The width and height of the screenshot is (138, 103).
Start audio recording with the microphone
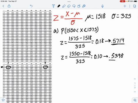[x=102, y=6]
